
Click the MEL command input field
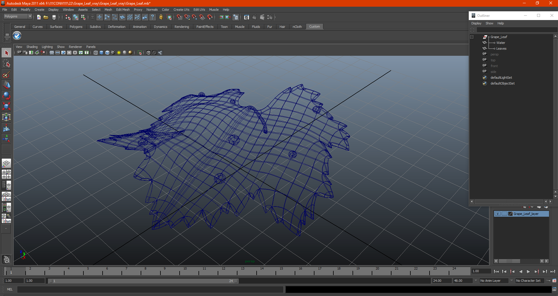(x=150, y=289)
